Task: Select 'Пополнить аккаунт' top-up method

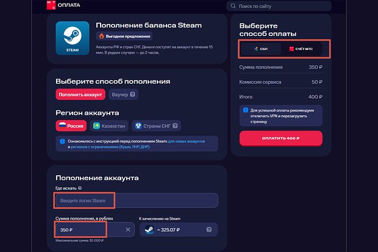Action: (80, 95)
